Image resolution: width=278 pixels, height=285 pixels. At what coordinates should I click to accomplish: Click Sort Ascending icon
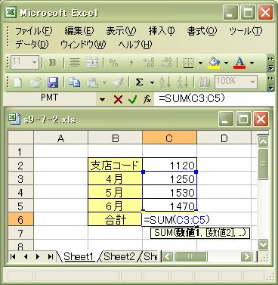[165, 82]
